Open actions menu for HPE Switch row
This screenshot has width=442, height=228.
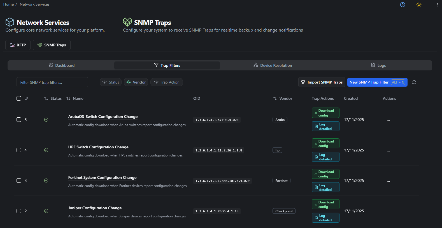(389, 151)
